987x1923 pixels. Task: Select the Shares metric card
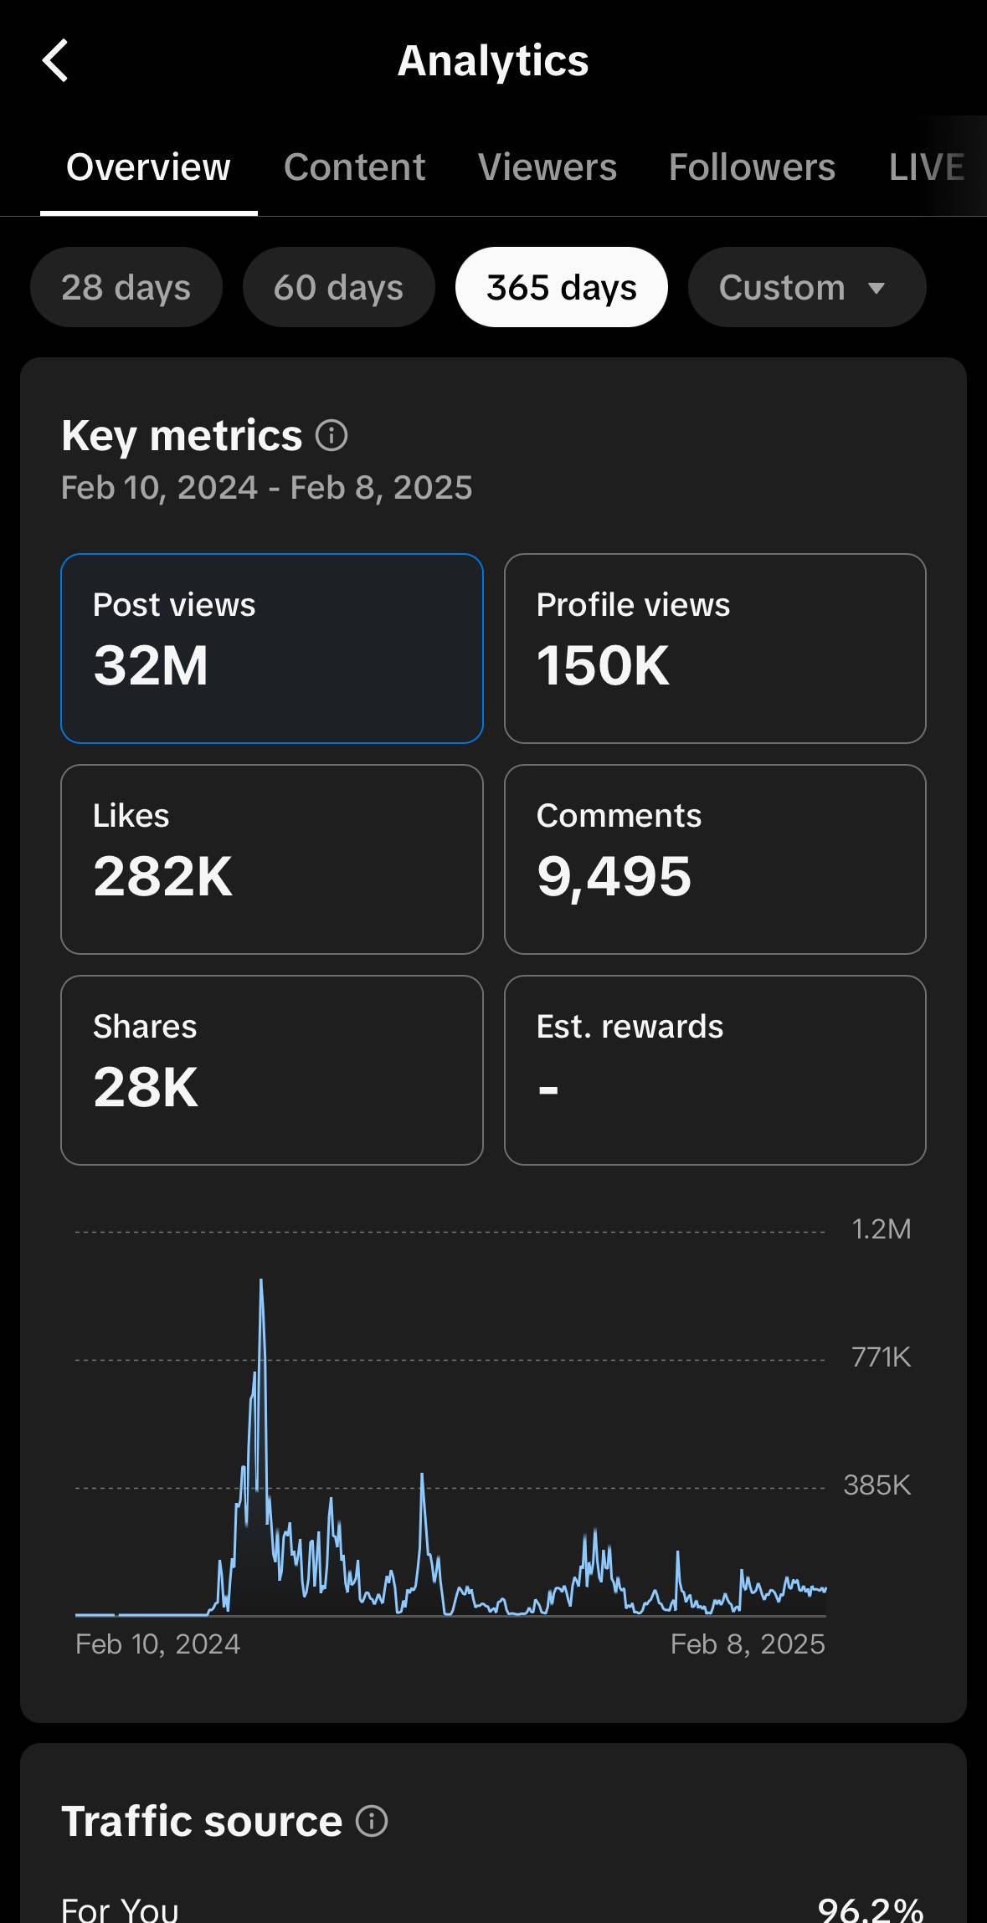pyautogui.click(x=272, y=1070)
